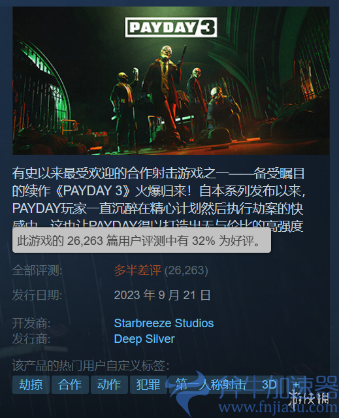339x418 pixels.
Task: Click the game description paragraph text
Action: coord(159,199)
